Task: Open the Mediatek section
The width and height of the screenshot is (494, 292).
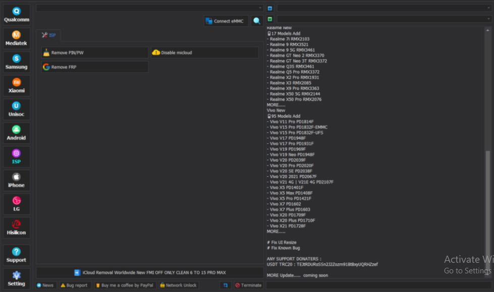Action: pos(16,38)
